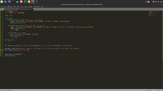Click the purple window titlebar icon
Image resolution: width=163 pixels, height=91 pixels.
point(161,5)
